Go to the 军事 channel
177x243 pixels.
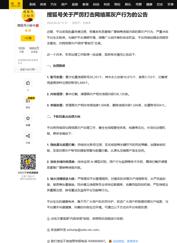click(x=171, y=5)
